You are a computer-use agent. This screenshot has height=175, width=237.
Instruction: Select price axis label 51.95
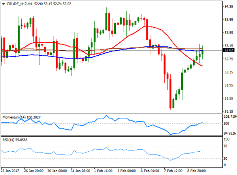pyautogui.click(x=229, y=85)
